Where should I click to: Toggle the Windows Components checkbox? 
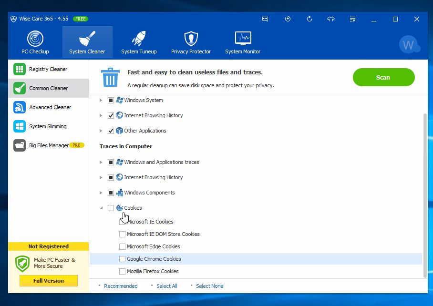(x=111, y=193)
